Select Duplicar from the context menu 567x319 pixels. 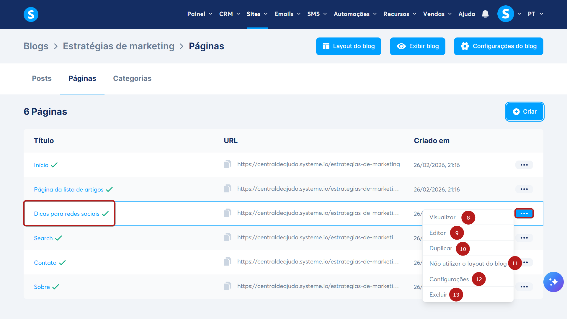tap(441, 248)
